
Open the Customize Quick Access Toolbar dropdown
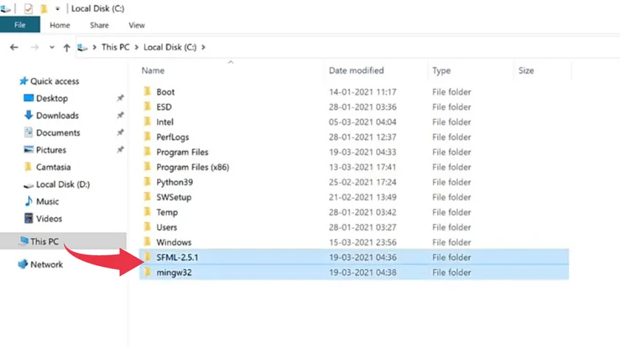(x=57, y=9)
